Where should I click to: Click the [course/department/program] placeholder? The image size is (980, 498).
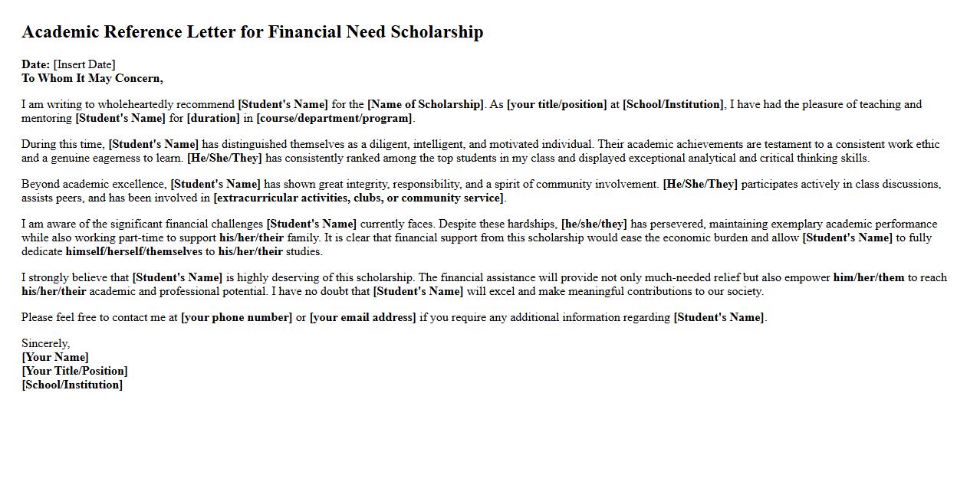(x=334, y=118)
